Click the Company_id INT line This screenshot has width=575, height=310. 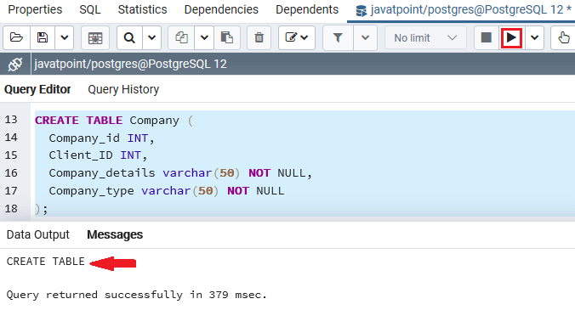[x=101, y=138]
